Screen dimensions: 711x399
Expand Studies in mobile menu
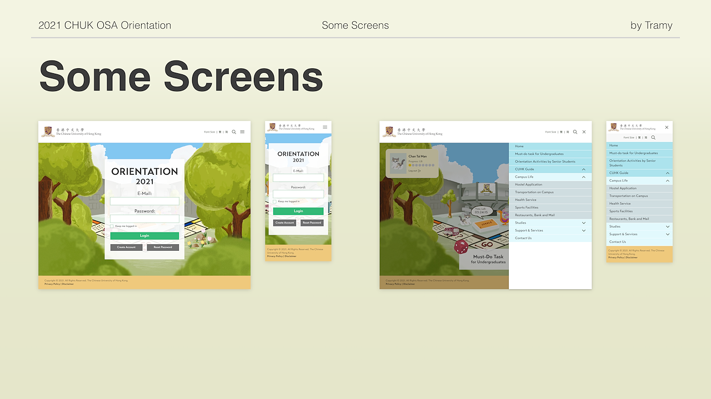[667, 226]
